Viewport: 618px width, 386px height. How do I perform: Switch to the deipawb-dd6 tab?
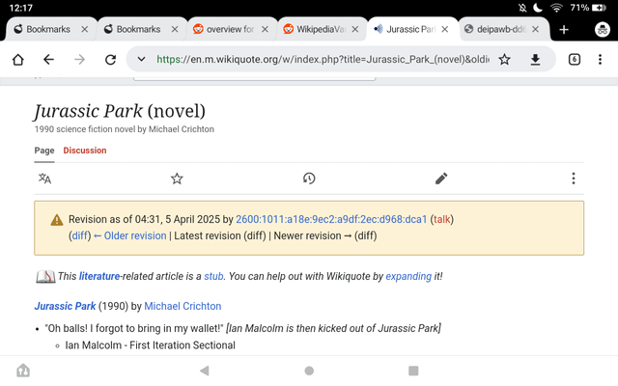coord(495,29)
